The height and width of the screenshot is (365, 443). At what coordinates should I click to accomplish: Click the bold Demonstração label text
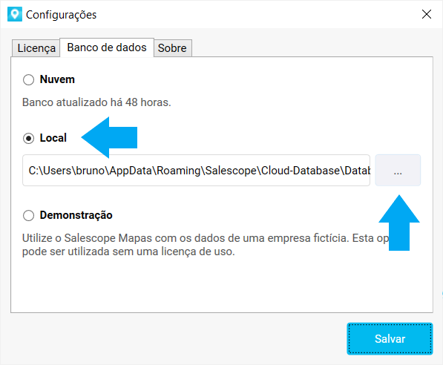tap(76, 215)
